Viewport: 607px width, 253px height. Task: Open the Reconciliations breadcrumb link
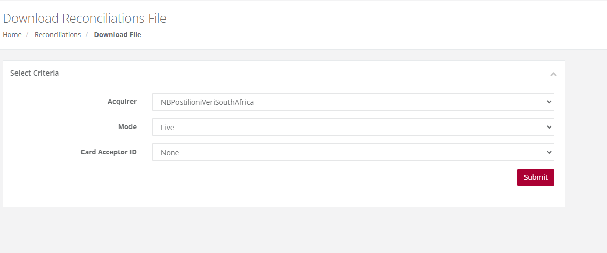coord(58,35)
